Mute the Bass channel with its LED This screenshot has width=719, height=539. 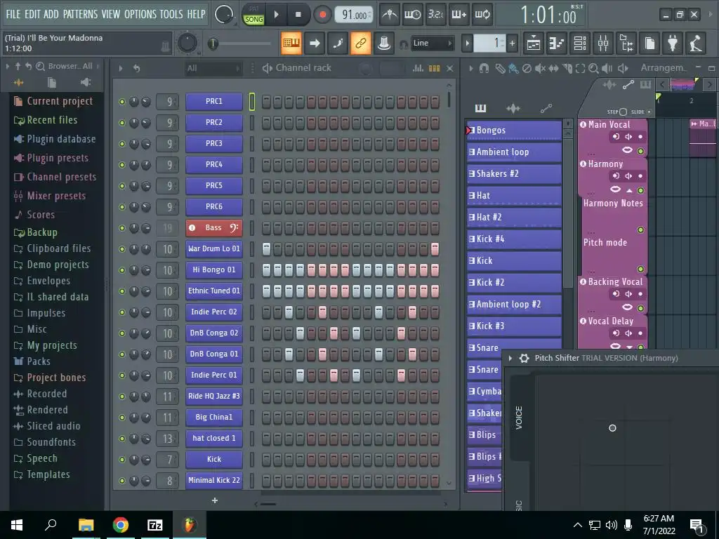click(x=122, y=228)
